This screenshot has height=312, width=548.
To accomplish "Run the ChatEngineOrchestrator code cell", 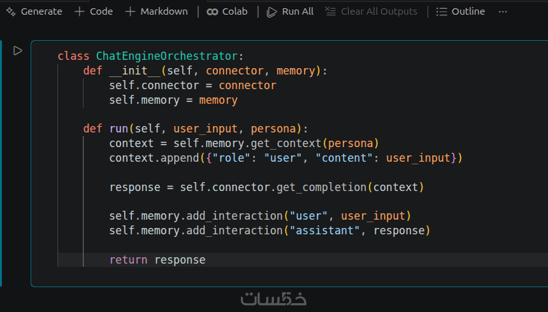I will (x=18, y=50).
